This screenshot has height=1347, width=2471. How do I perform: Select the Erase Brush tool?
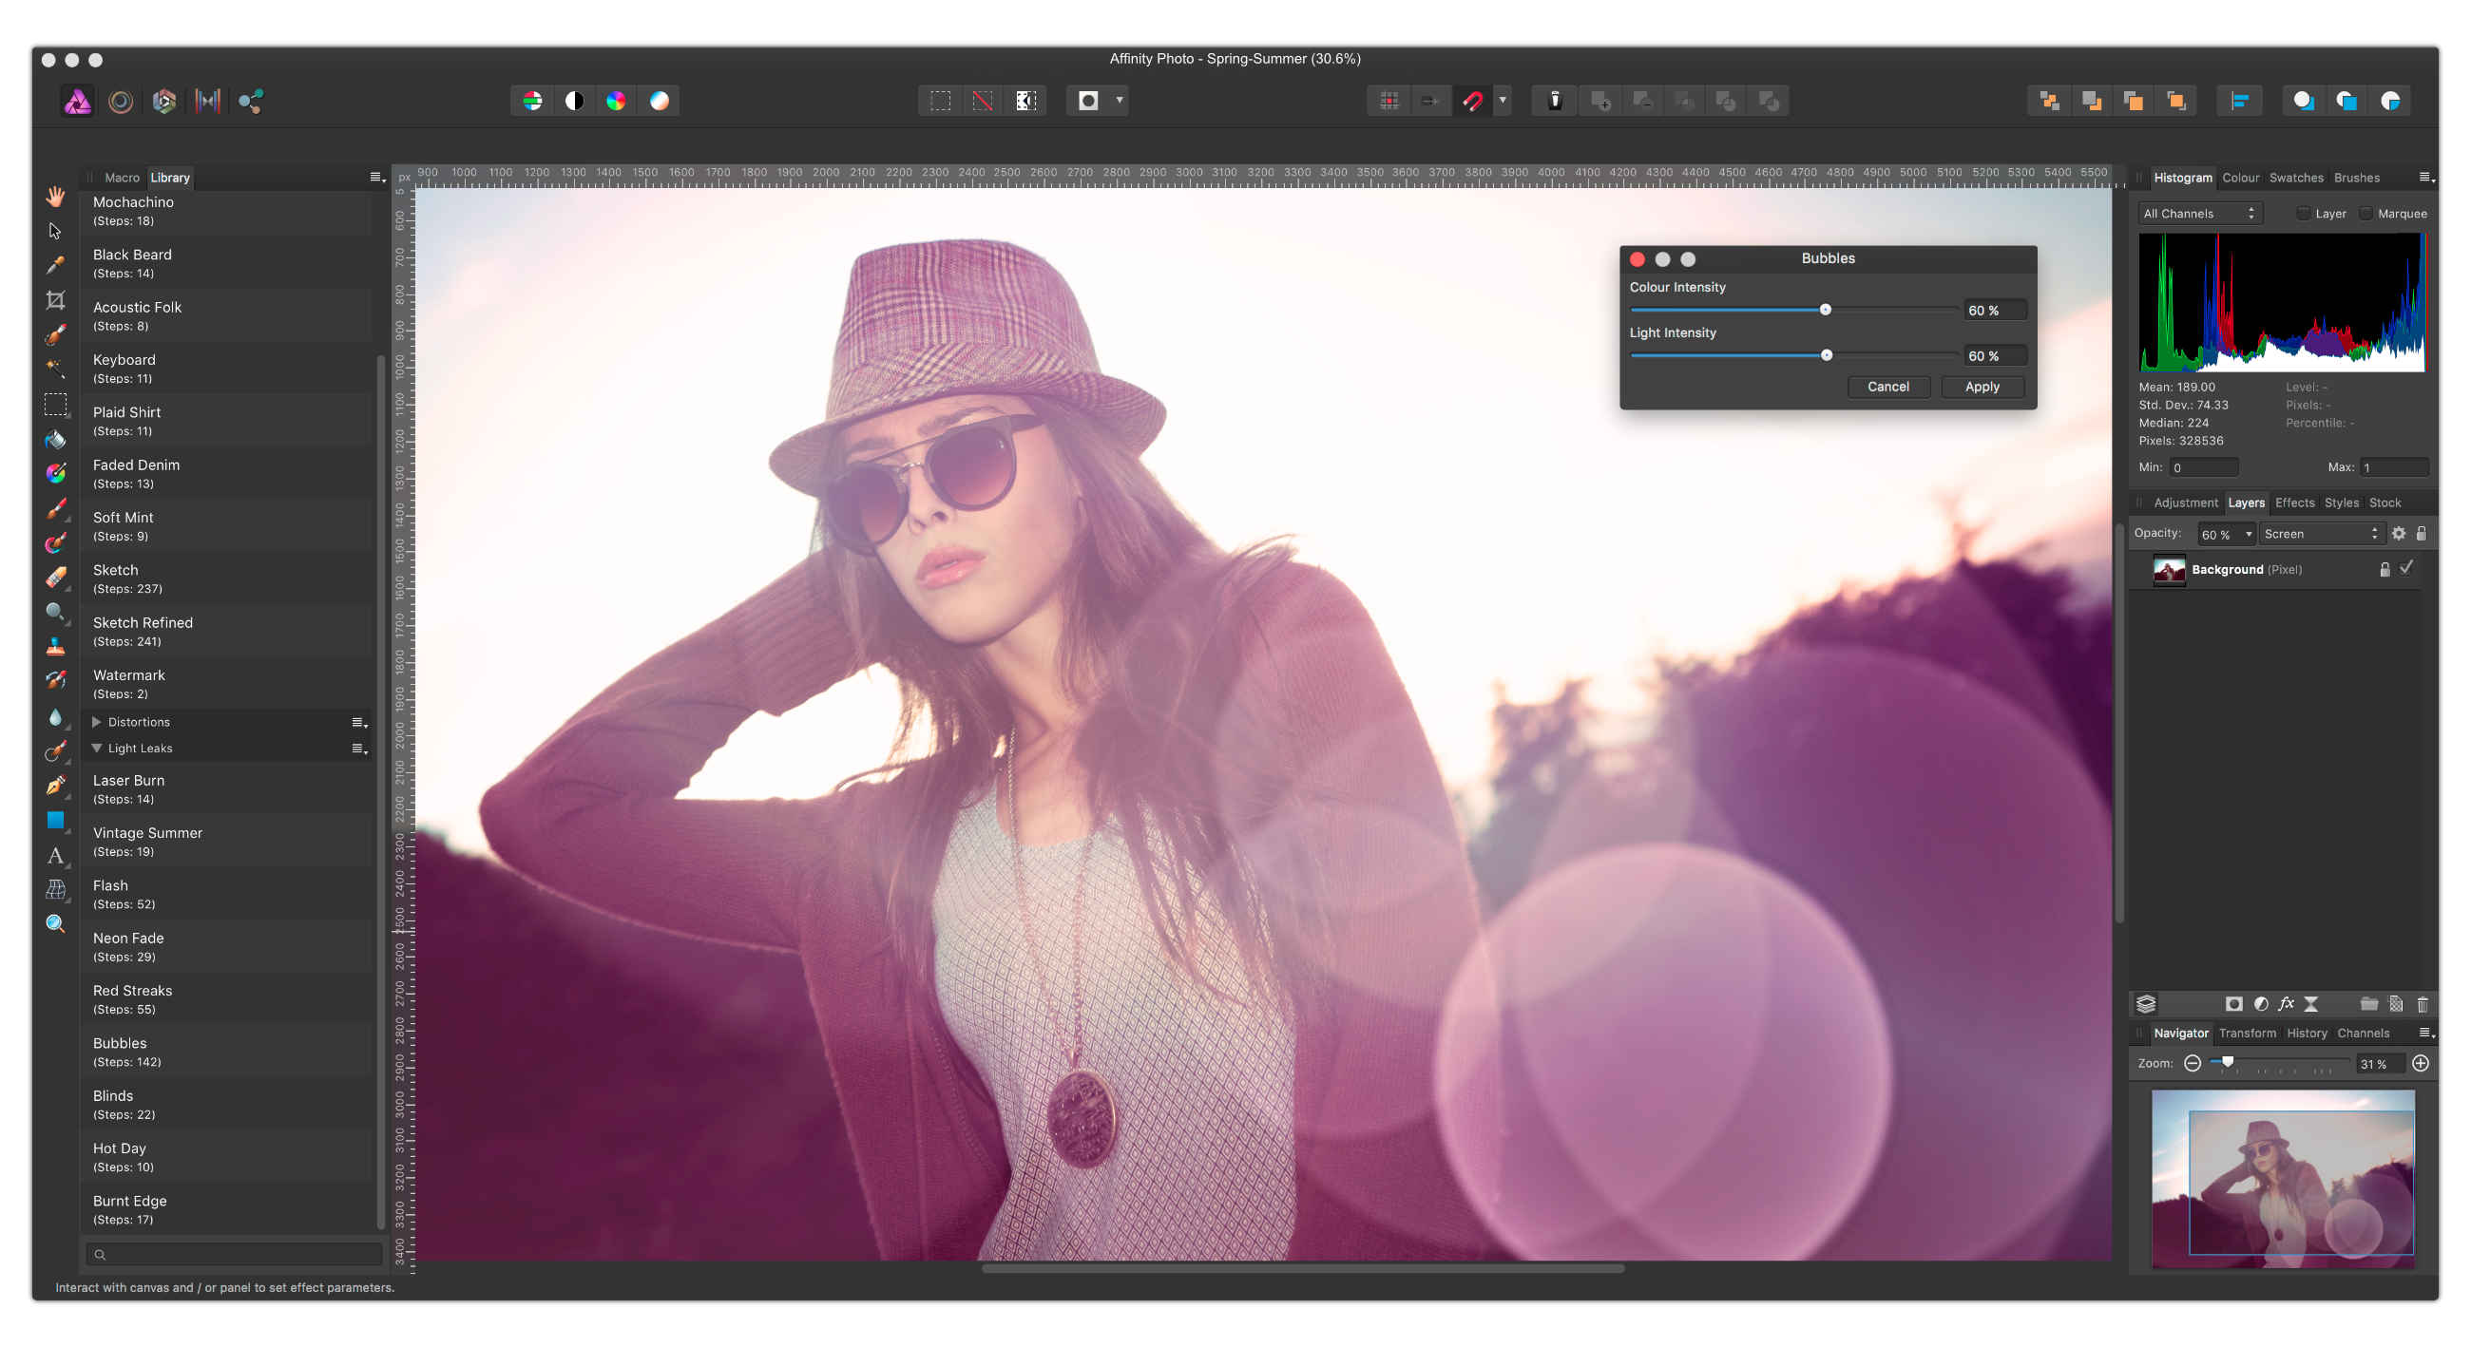point(56,578)
